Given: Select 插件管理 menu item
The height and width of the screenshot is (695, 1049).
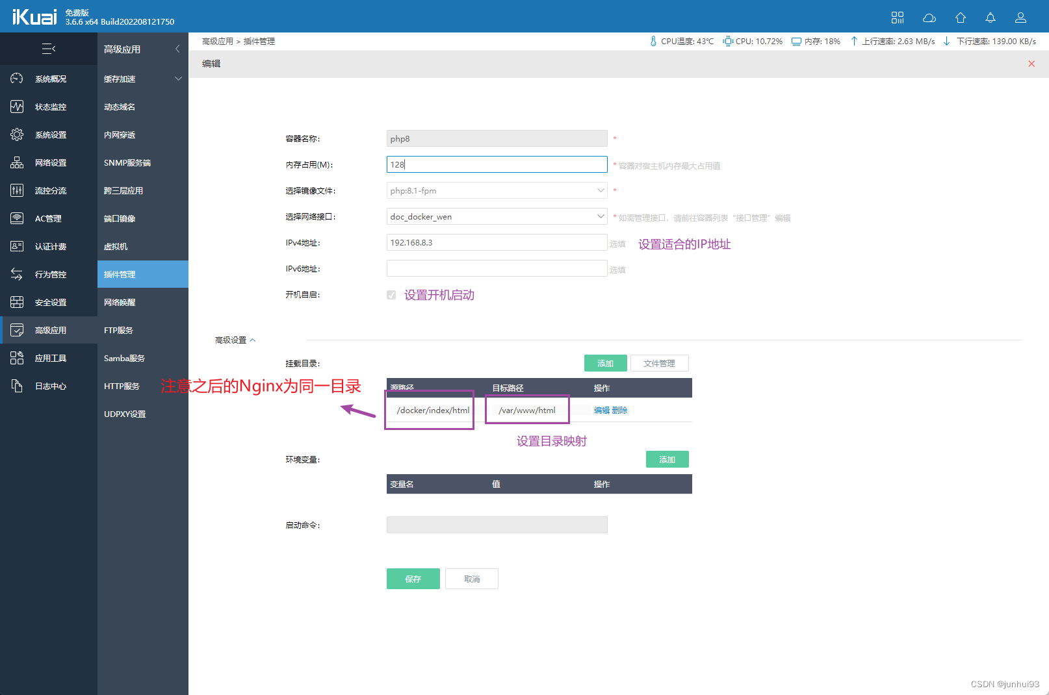Looking at the screenshot, I should click(x=143, y=274).
